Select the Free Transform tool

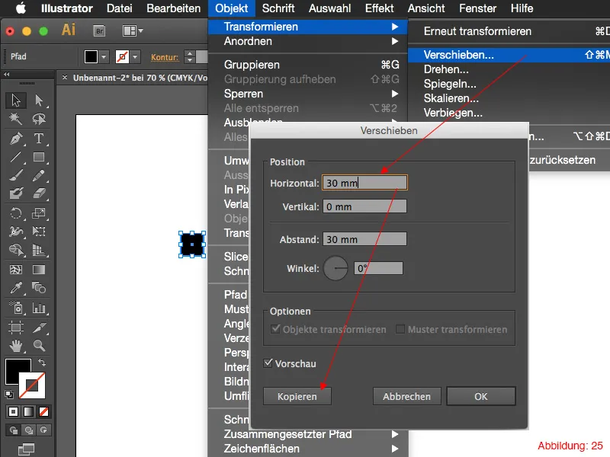click(x=39, y=232)
